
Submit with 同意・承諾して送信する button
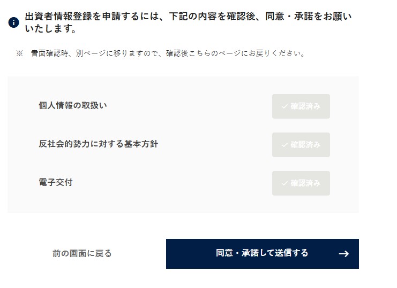[262, 254]
